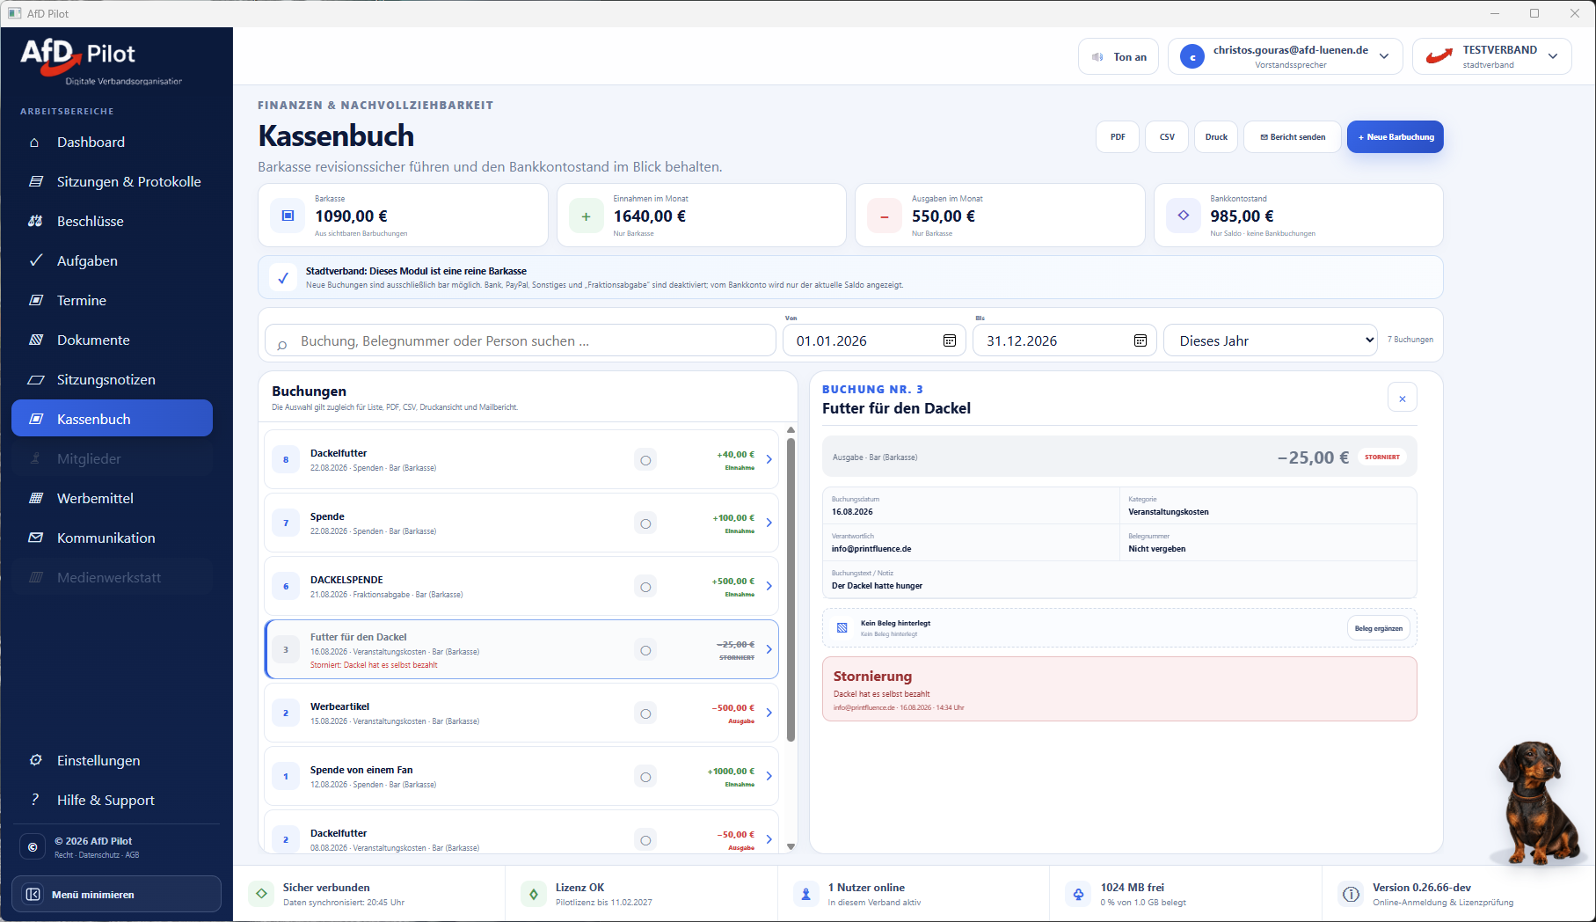Select the radio circle for Dackelfutter booking 8

point(645,460)
